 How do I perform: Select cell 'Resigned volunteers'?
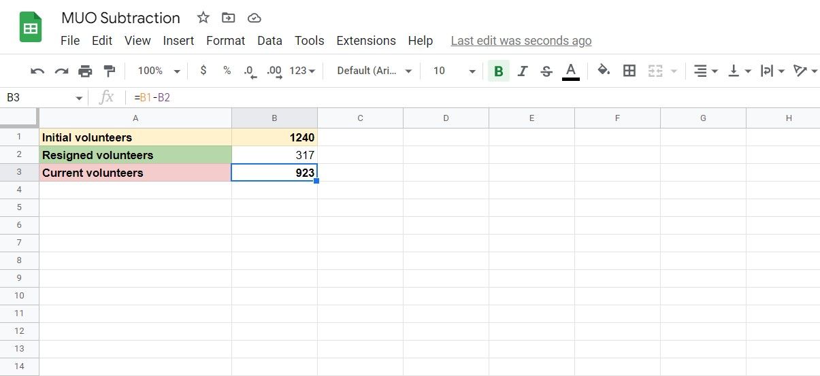135,155
